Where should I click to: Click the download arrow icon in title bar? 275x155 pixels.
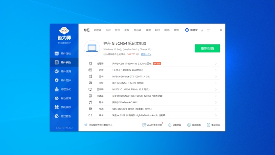click(x=202, y=30)
